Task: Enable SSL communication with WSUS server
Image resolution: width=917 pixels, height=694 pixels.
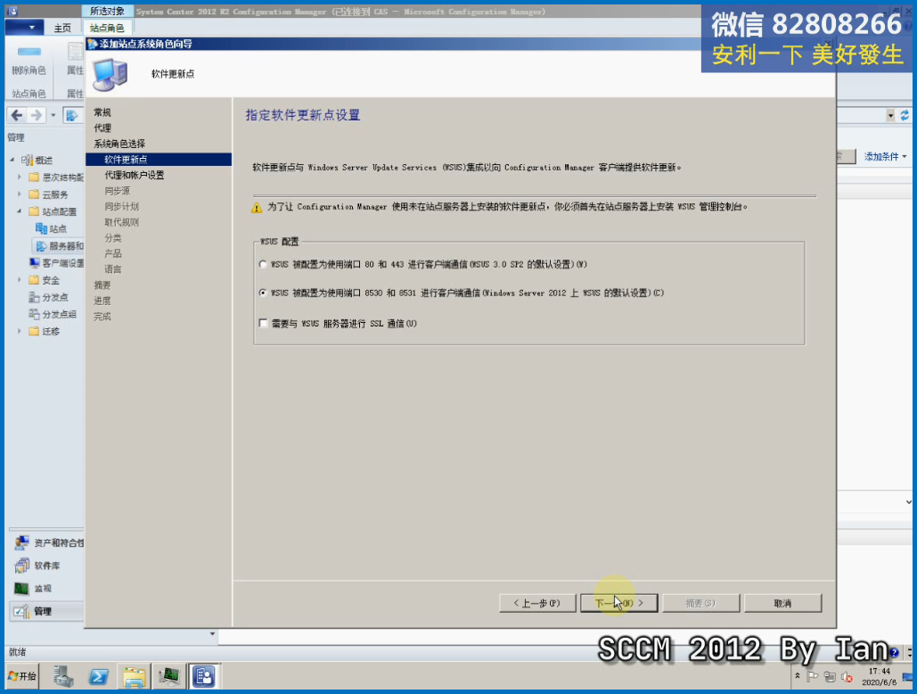Action: coord(263,323)
